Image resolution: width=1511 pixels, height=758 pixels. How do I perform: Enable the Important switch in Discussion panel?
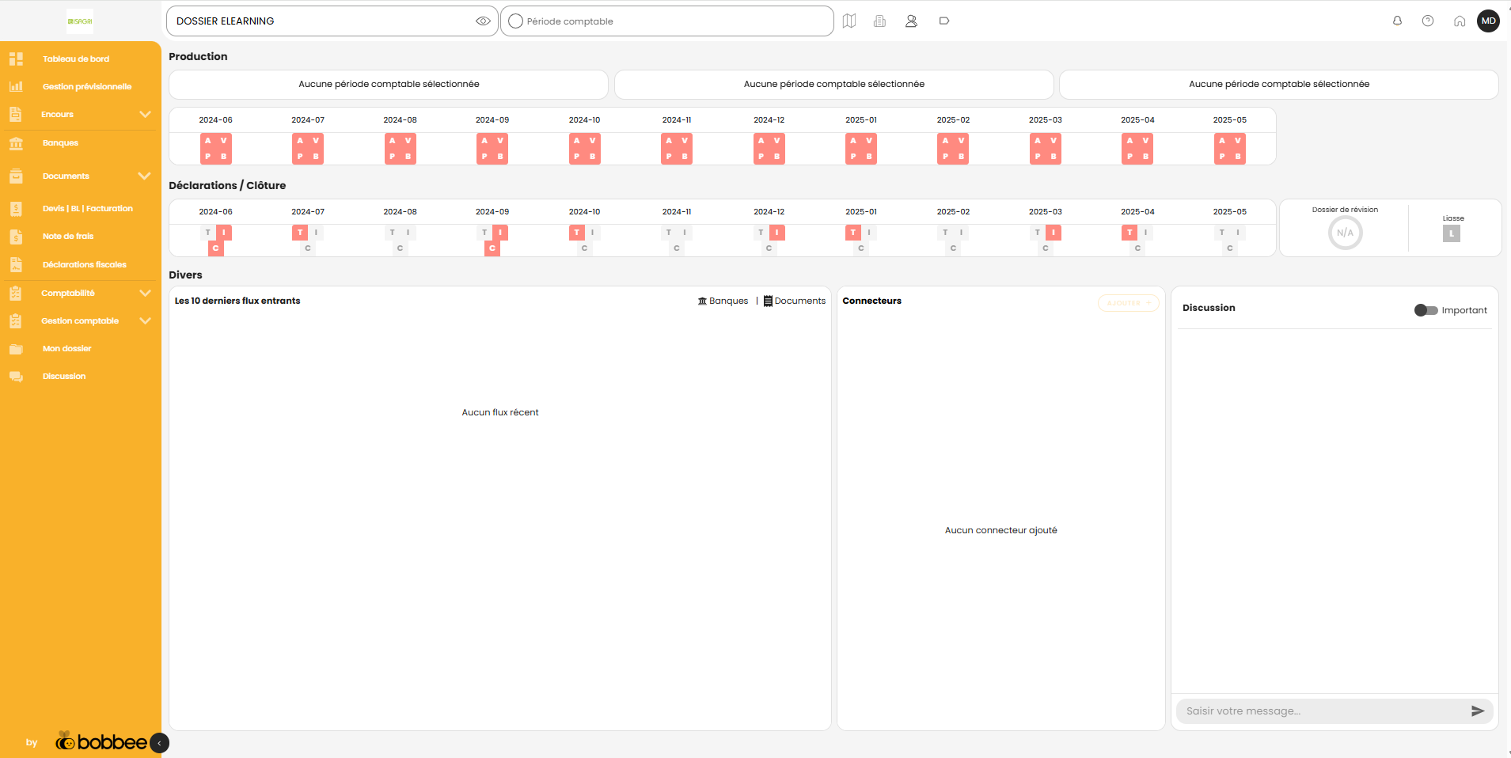click(x=1424, y=310)
